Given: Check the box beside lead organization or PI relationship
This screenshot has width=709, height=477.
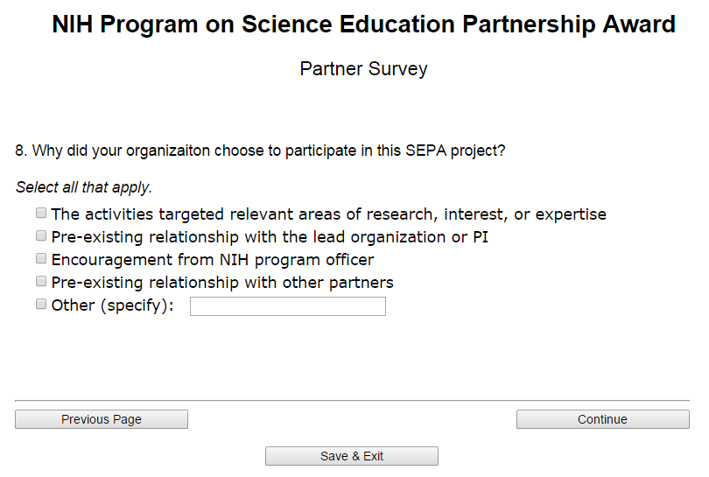Looking at the screenshot, I should click(41, 235).
